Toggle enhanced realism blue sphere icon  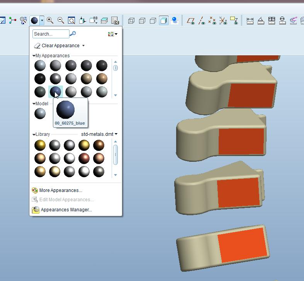(x=175, y=21)
